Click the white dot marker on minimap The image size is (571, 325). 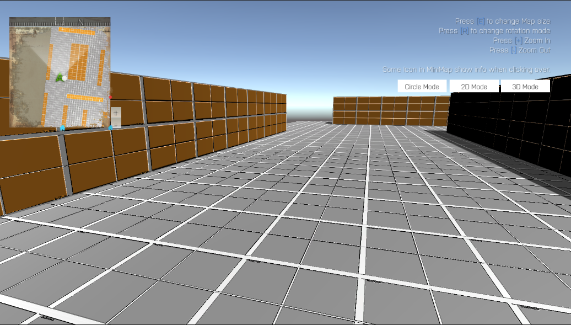tap(64, 78)
